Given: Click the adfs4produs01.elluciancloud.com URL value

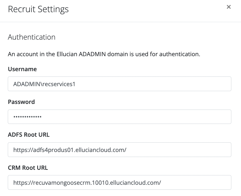Looking at the screenshot, I should 69,150.
